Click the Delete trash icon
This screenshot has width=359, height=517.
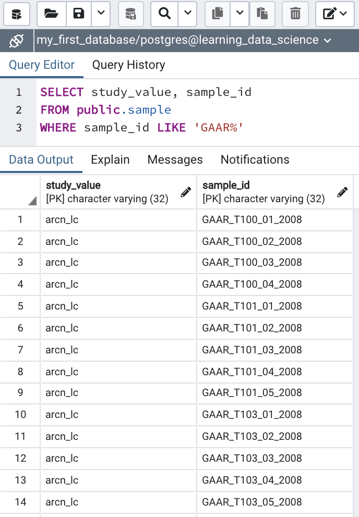point(295,14)
